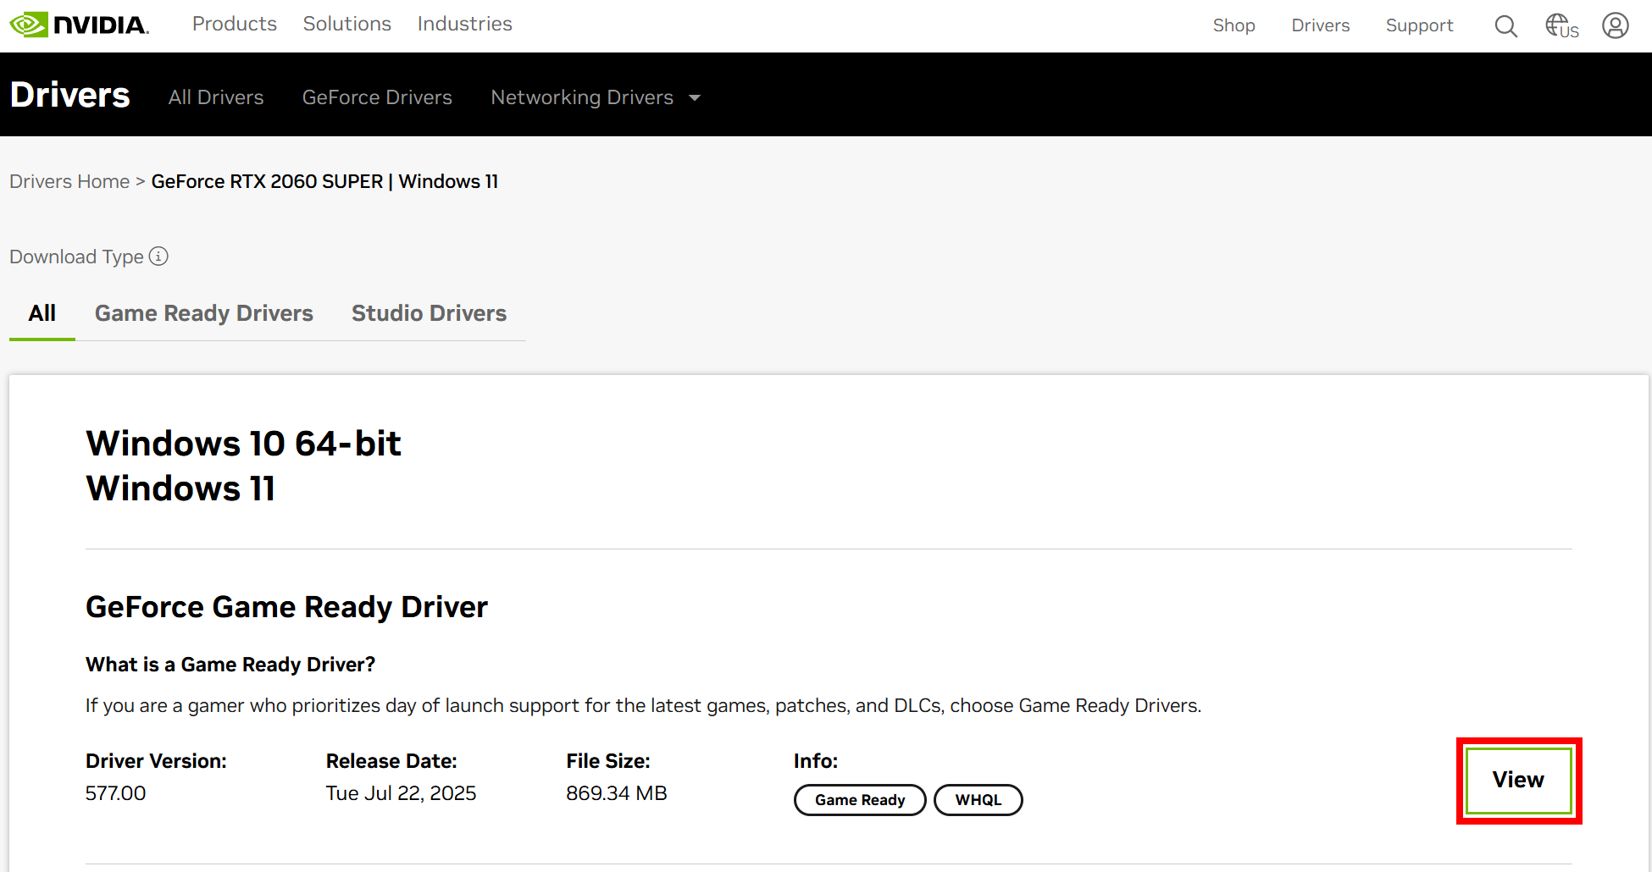Open the Drivers link in top navigation
The image size is (1652, 872).
1320,25
